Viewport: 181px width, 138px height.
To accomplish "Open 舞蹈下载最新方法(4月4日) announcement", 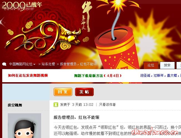I will tap(98, 76).
